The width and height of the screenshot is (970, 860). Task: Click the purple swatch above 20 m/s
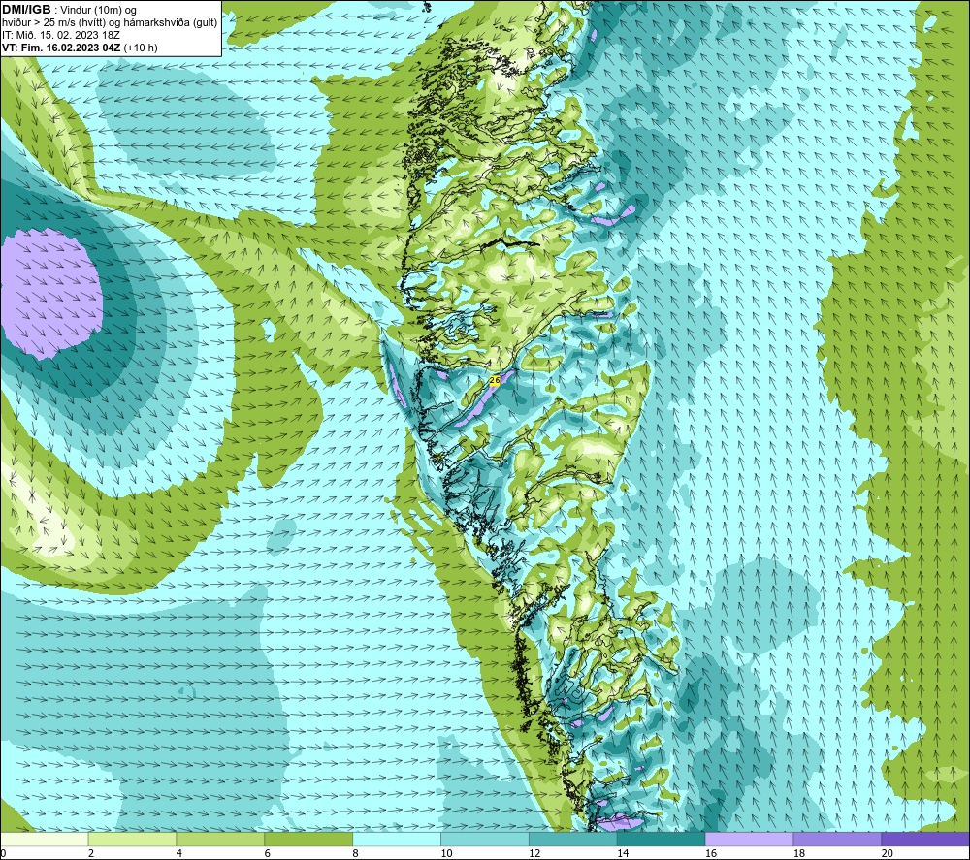click(924, 839)
